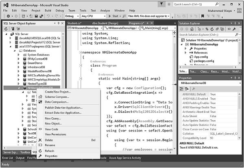Select the NestedTypesDB database
The width and height of the screenshot is (244, 168).
click(x=37, y=84)
